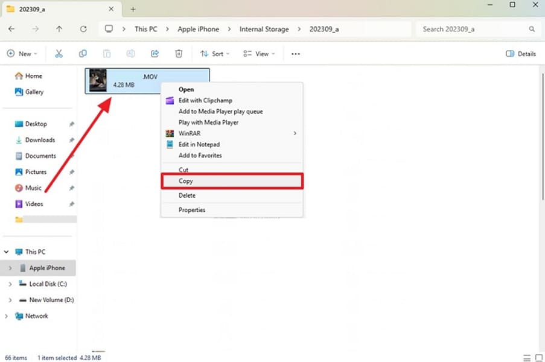Open the See more toolbar options (ellipsis)
Screen dimensions: 545x362
295,54
